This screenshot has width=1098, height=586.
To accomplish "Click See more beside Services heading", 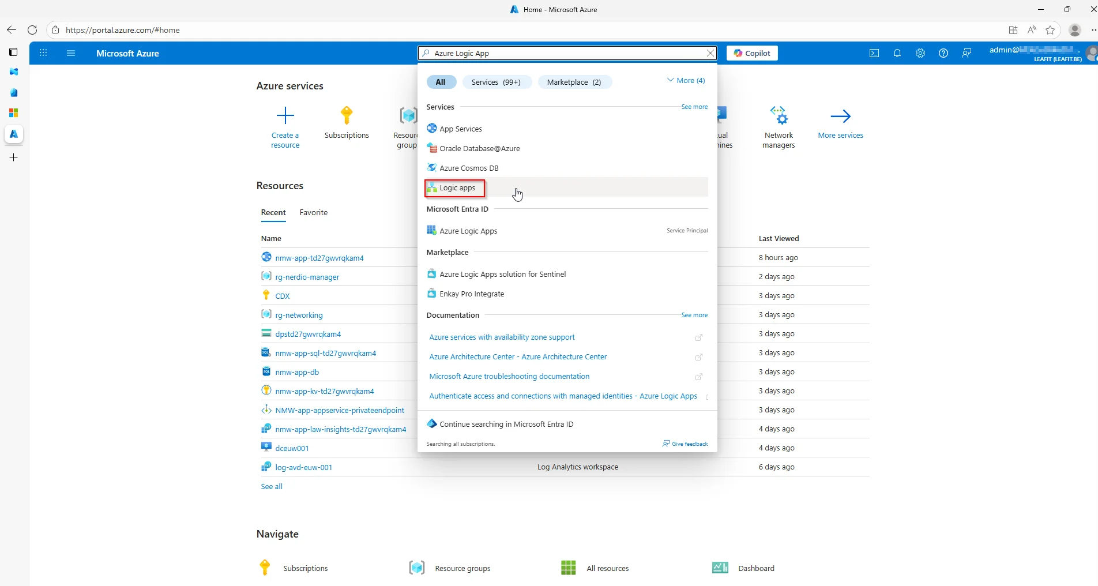I will pyautogui.click(x=694, y=107).
